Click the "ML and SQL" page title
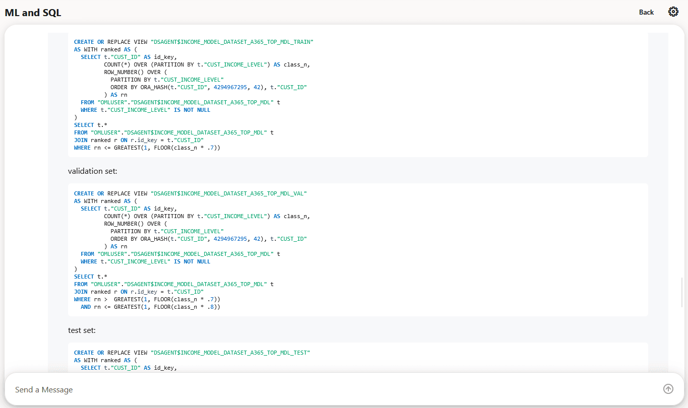Screen dimensions: 688x408 pyautogui.click(x=33, y=13)
